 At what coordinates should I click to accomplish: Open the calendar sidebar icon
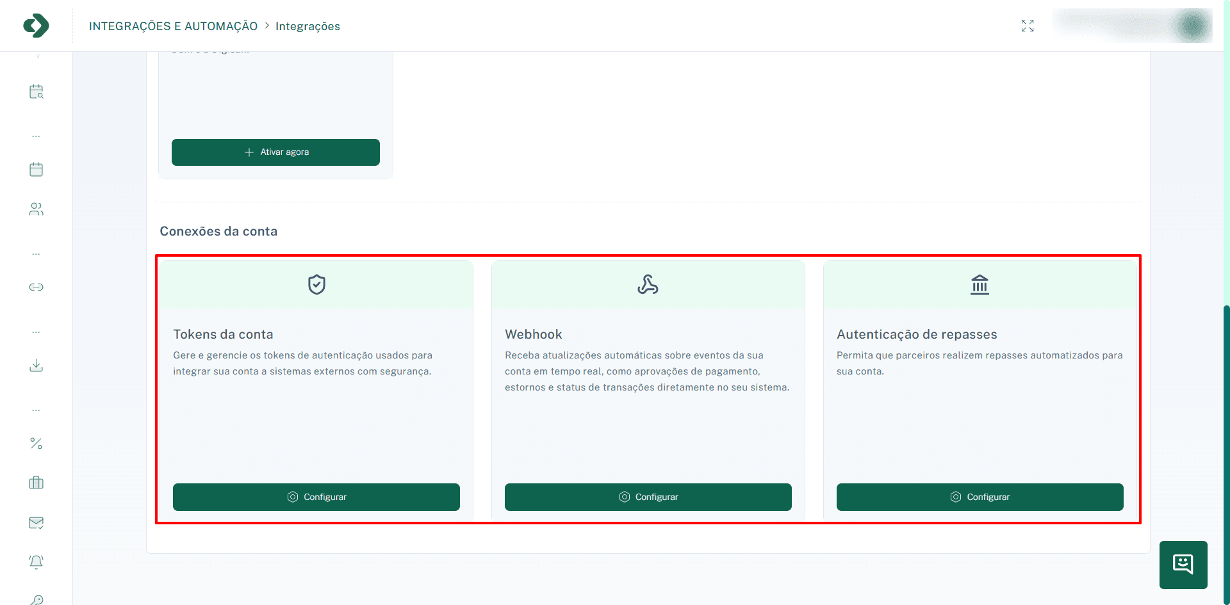(x=36, y=169)
